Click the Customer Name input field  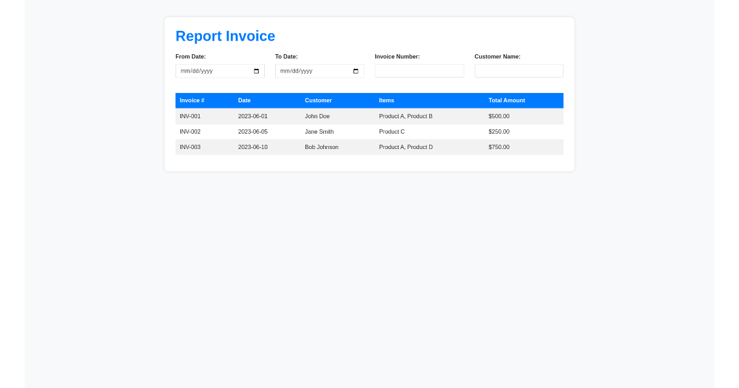519,70
